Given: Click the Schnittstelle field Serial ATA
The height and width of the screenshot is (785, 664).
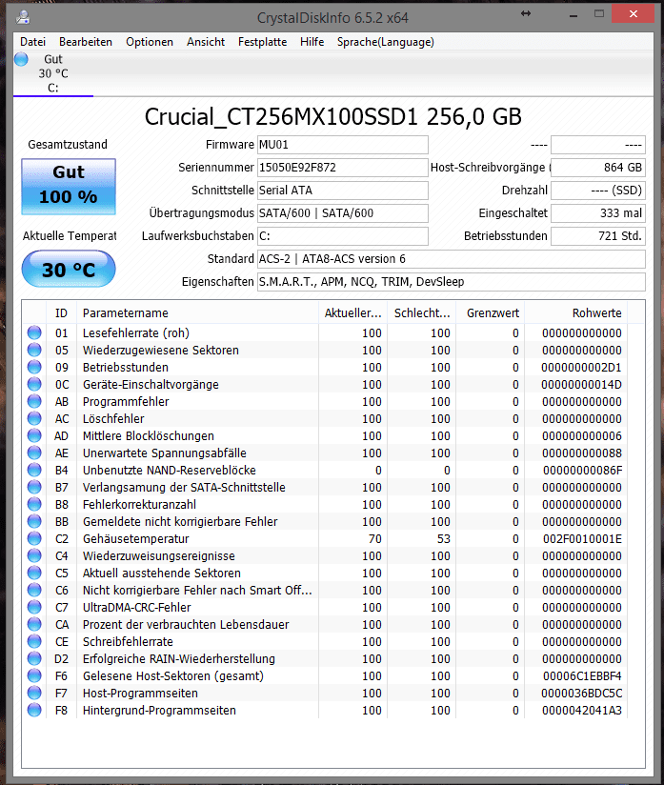Looking at the screenshot, I should pos(343,191).
